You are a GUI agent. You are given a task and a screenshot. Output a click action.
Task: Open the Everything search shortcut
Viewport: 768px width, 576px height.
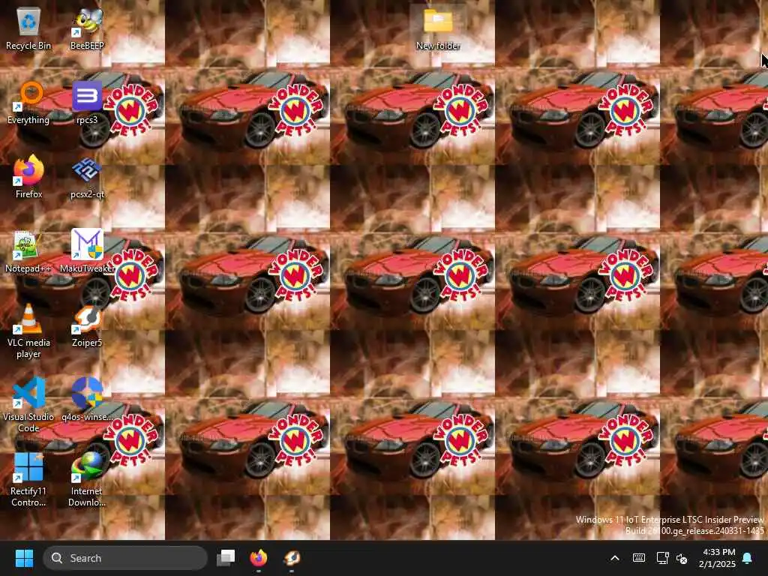[x=28, y=103]
